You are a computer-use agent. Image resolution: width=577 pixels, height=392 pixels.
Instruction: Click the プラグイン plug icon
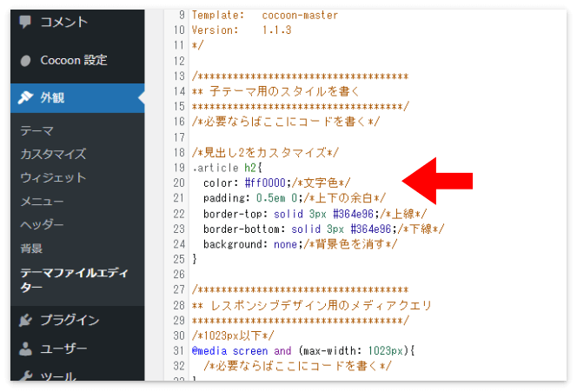[25, 320]
